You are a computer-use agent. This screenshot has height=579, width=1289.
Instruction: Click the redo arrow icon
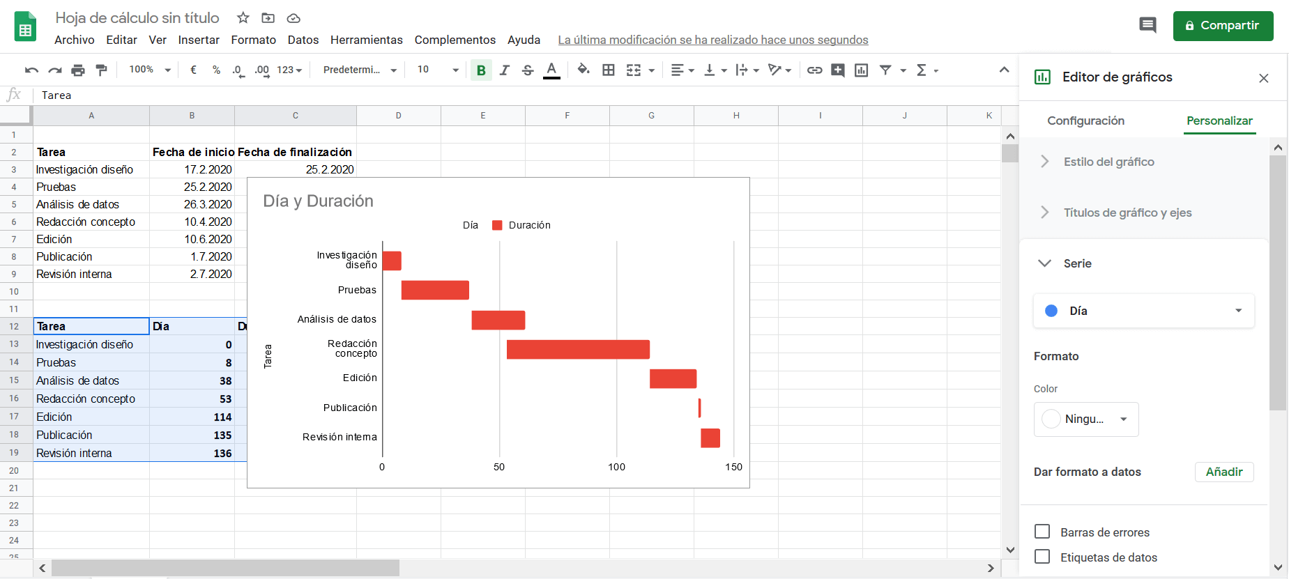pos(55,70)
